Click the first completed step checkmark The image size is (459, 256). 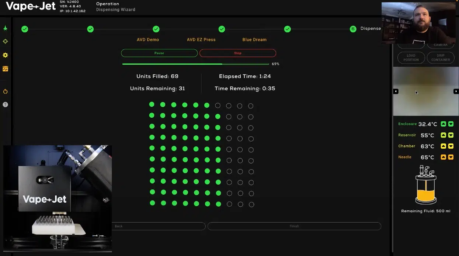pos(25,29)
